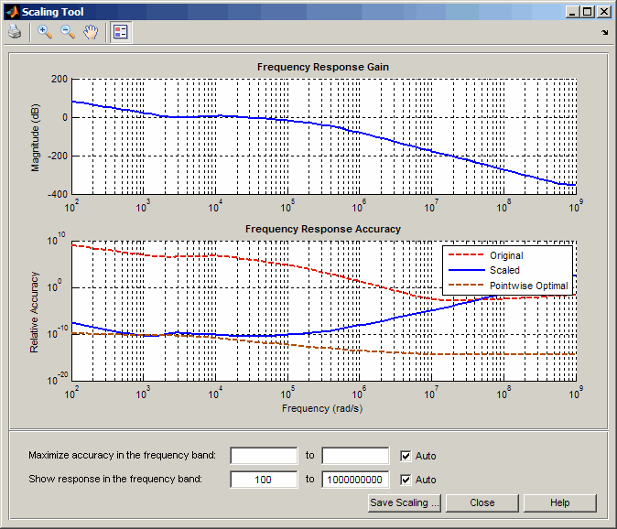Image resolution: width=617 pixels, height=529 pixels.
Task: Uncheck Auto for show response band
Action: [406, 480]
